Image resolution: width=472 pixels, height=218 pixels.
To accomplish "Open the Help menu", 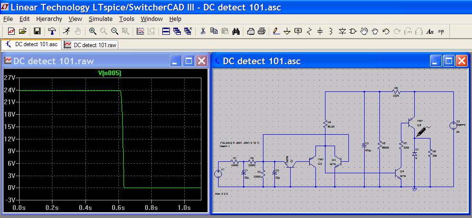I will coord(175,19).
